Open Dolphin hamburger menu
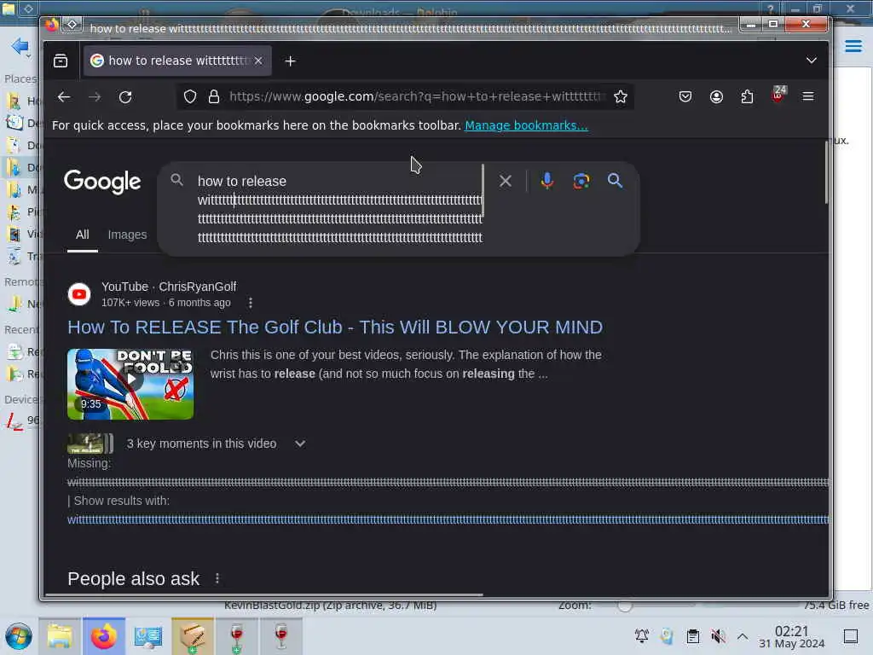The height and width of the screenshot is (655, 873). [853, 46]
